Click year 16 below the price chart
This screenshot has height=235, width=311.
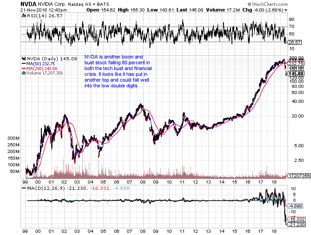coord(247,182)
